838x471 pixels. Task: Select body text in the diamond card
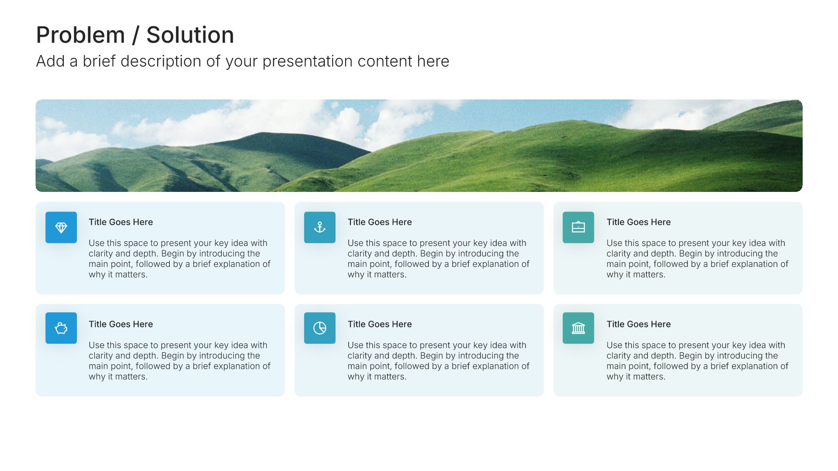179,259
